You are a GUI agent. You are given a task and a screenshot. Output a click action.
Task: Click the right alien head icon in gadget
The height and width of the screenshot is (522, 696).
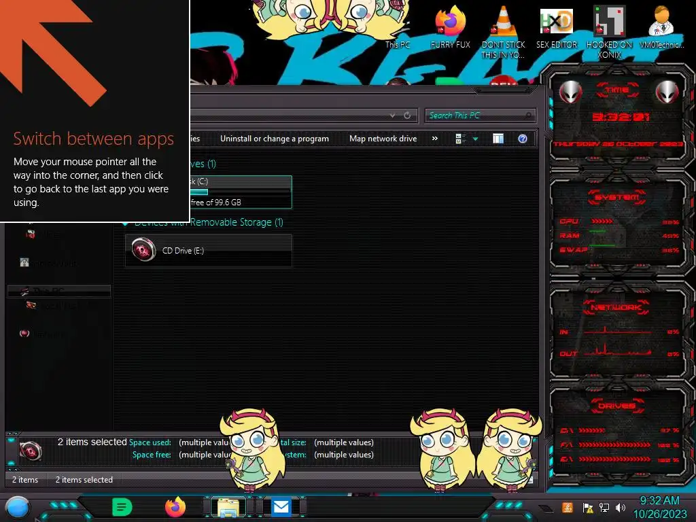click(x=667, y=92)
